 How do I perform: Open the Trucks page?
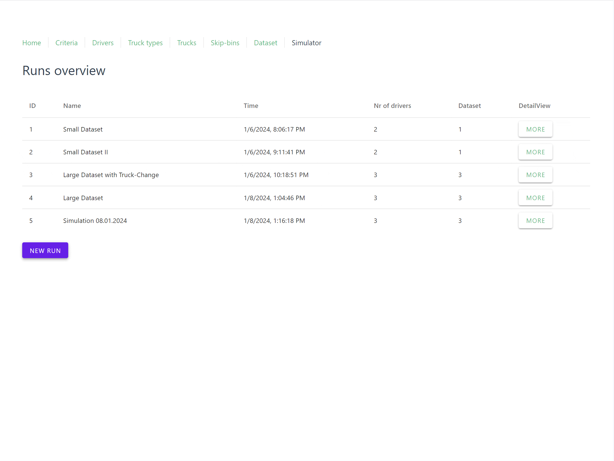pos(187,43)
